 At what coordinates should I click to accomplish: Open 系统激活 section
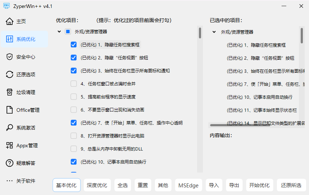click(25, 128)
